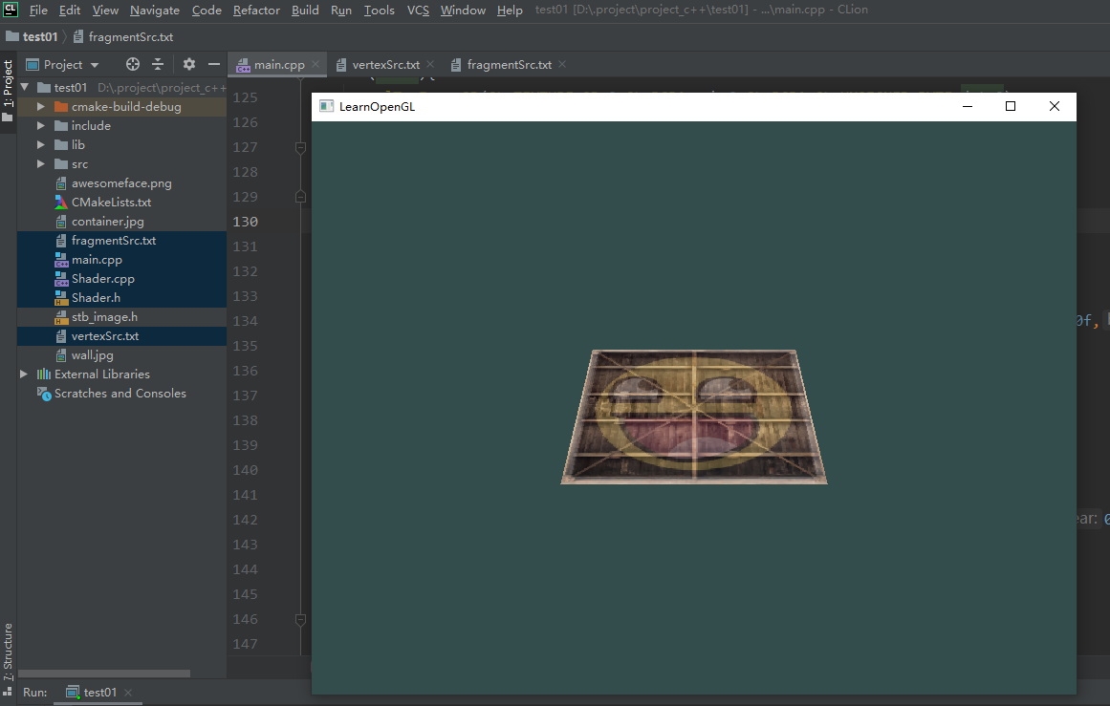Toggle the 1: Project side tool tab

8,90
